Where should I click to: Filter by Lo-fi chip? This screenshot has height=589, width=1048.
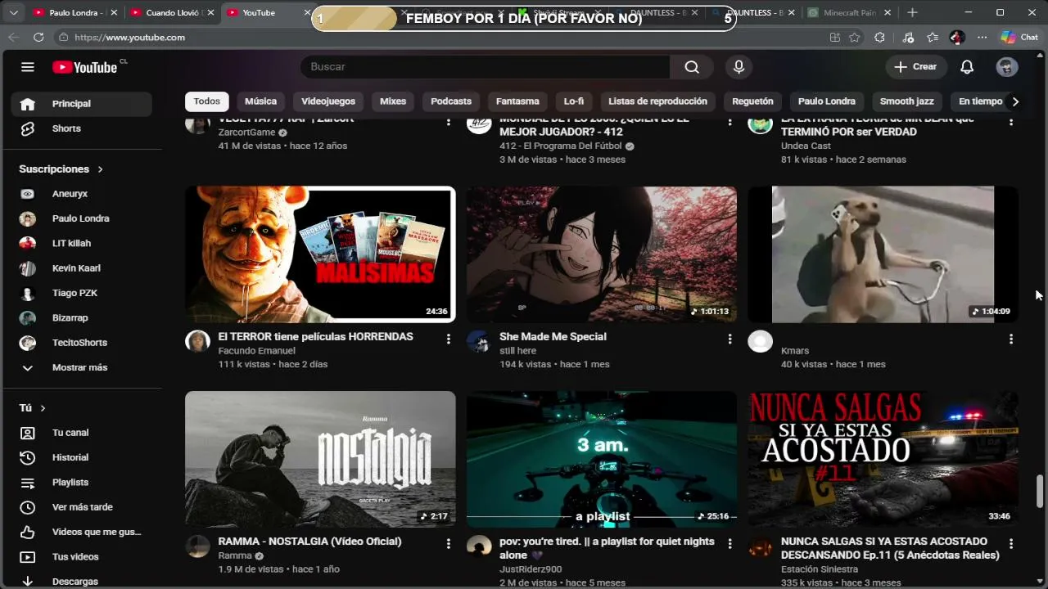(574, 101)
